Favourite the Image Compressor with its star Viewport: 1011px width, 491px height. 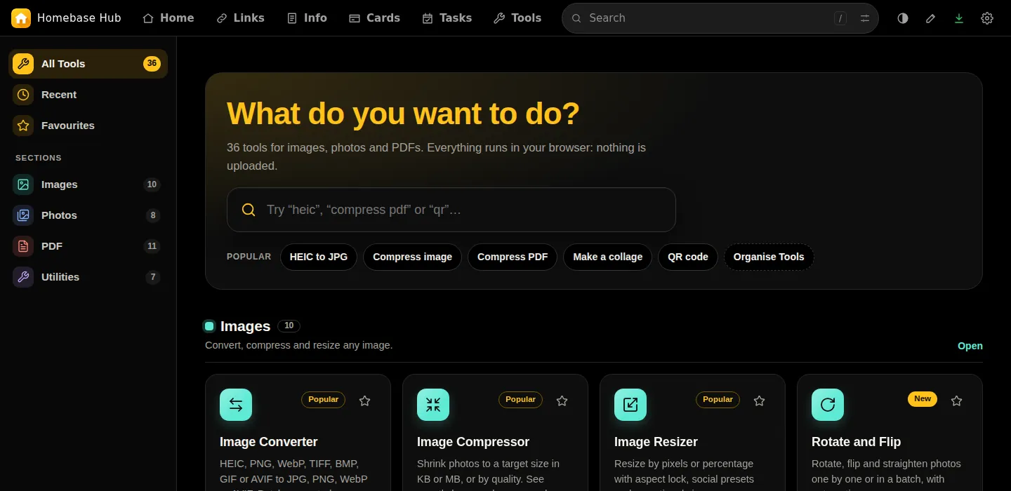tap(562, 401)
